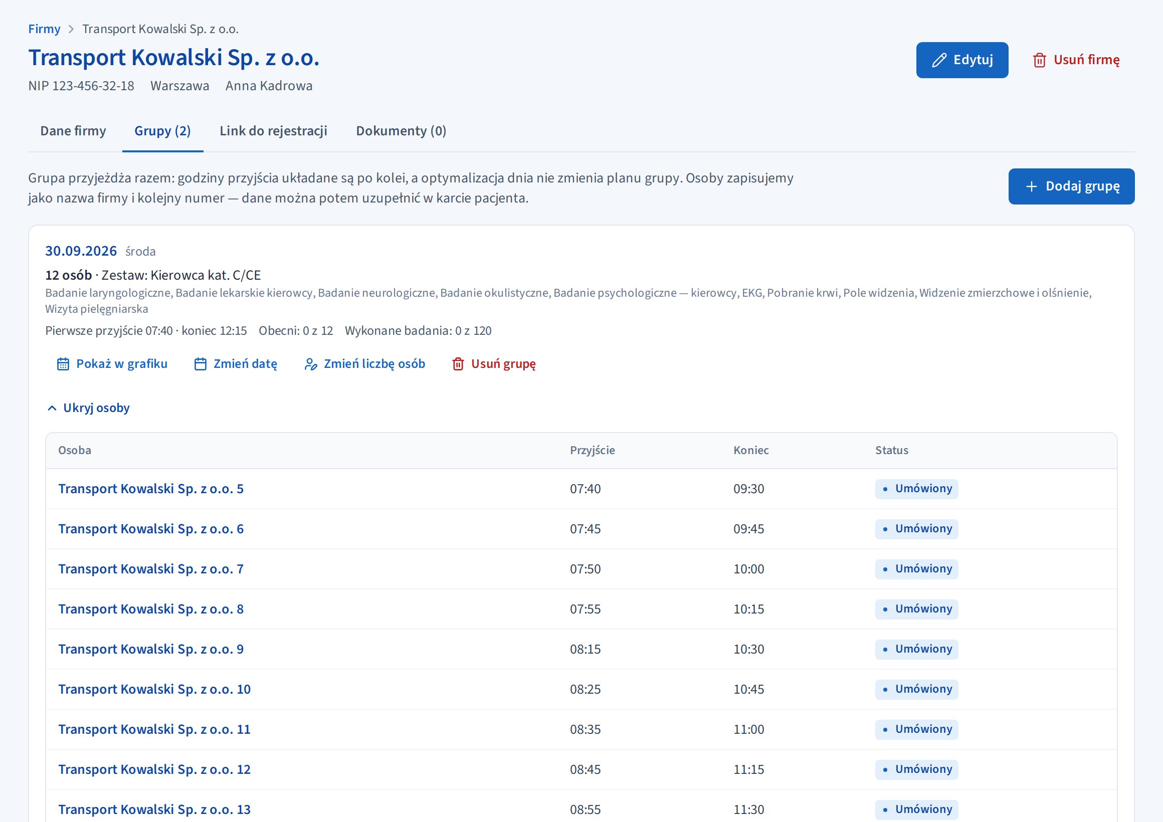Collapse the list with Ukryj osoby
Viewport: 1163px width, 822px height.
[88, 408]
